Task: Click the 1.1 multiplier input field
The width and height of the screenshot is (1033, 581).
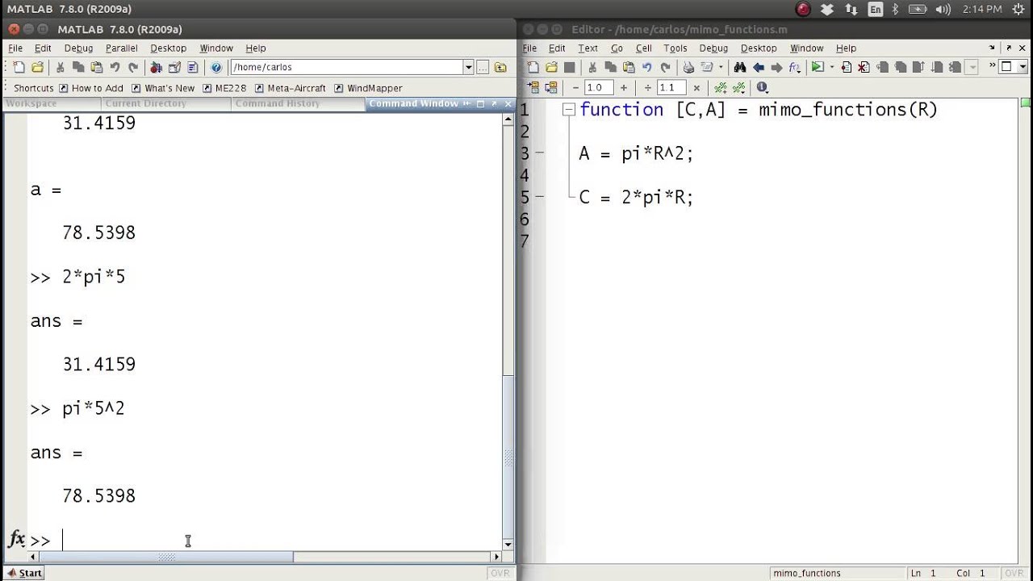Action: coord(671,87)
